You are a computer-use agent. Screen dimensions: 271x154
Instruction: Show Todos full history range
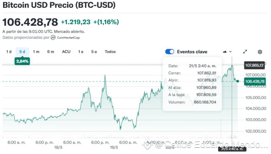pos(110,52)
